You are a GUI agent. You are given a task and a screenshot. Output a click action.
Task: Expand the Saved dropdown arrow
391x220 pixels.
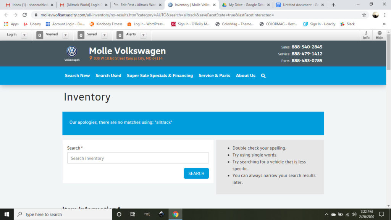(105, 35)
